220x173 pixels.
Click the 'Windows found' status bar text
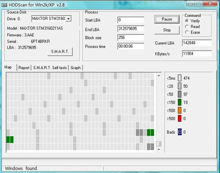(x=21, y=168)
